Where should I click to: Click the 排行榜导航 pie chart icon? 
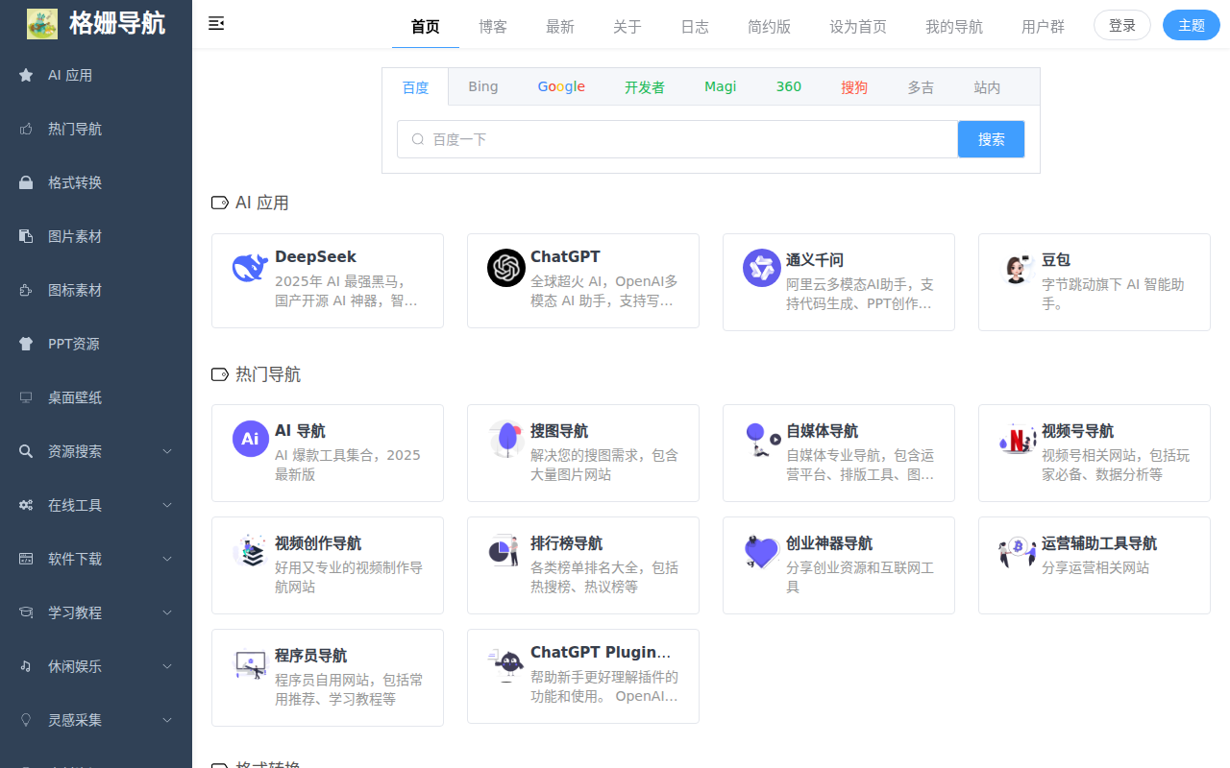(504, 551)
